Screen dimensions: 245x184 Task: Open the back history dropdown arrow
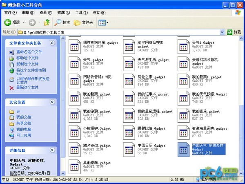pos(24,22)
